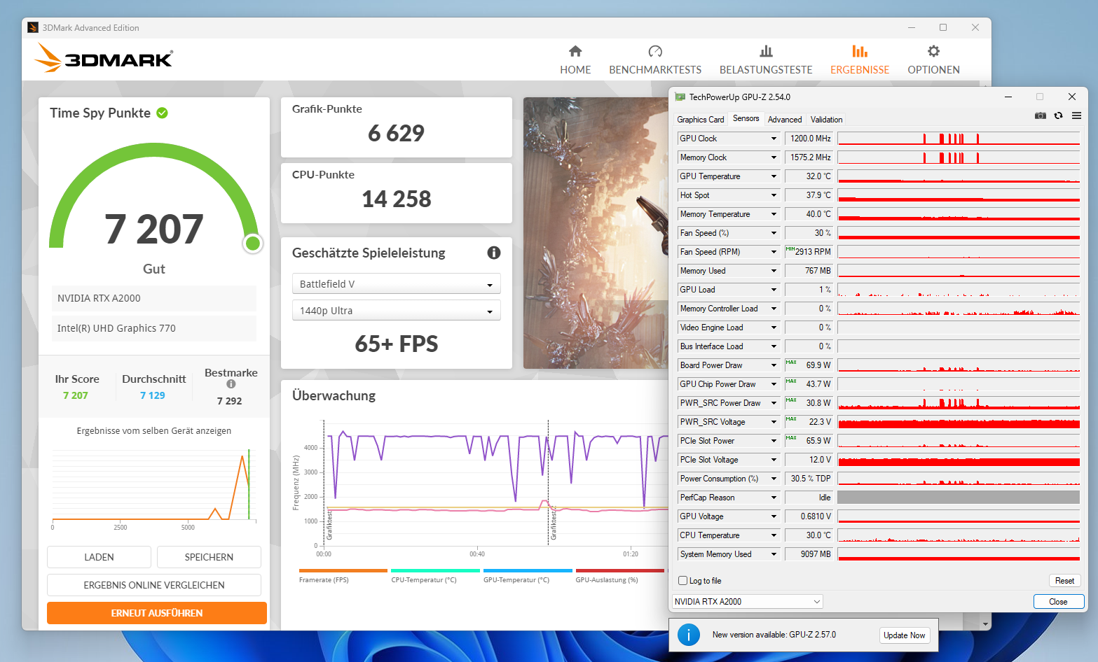Screen dimensions: 1098x662
Task: Click the NVIDIA RTX A2000 GPU entry
Action: click(x=153, y=298)
